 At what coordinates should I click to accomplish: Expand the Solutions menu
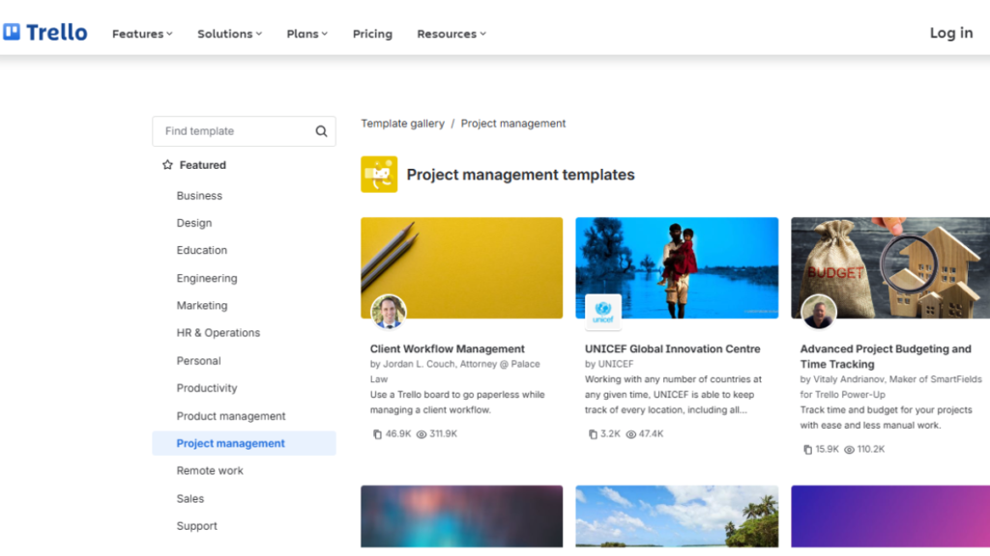coord(228,33)
